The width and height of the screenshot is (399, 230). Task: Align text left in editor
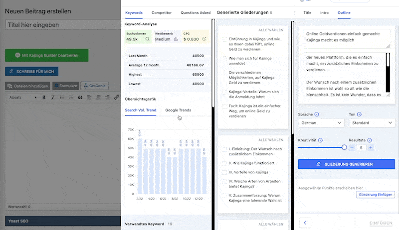coord(89,98)
